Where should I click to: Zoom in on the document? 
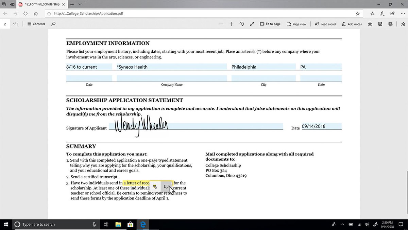click(231, 24)
